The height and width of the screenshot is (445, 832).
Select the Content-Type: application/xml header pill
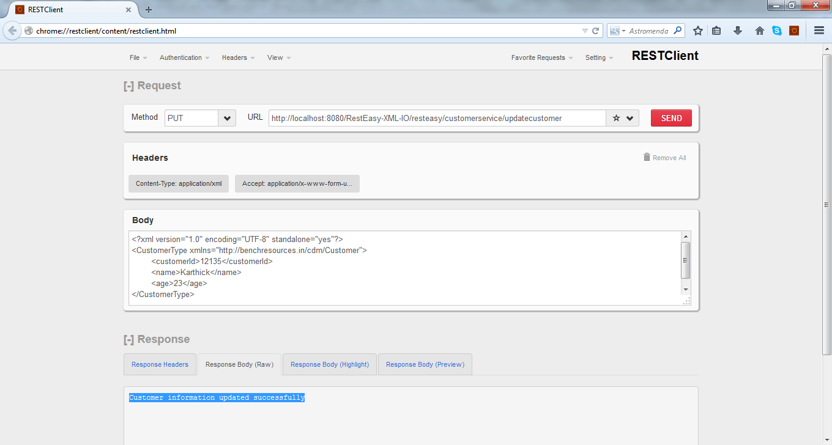click(x=178, y=183)
